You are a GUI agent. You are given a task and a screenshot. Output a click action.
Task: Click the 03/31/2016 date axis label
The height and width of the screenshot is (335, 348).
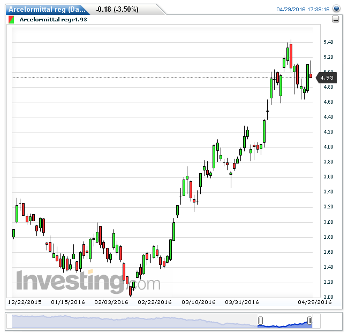click(x=242, y=302)
